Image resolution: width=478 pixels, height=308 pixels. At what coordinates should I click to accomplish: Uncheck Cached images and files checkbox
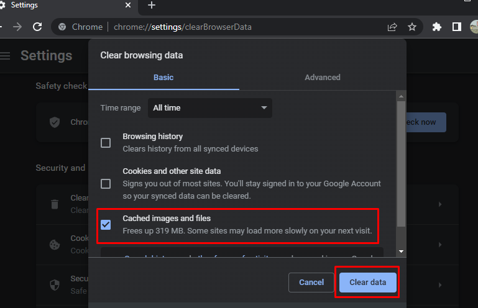pyautogui.click(x=106, y=225)
